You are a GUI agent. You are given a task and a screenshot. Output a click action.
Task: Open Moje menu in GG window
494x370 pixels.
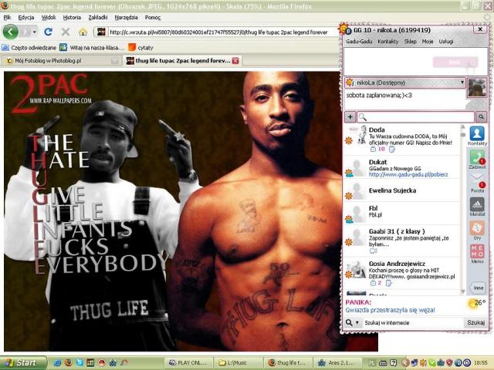428,42
